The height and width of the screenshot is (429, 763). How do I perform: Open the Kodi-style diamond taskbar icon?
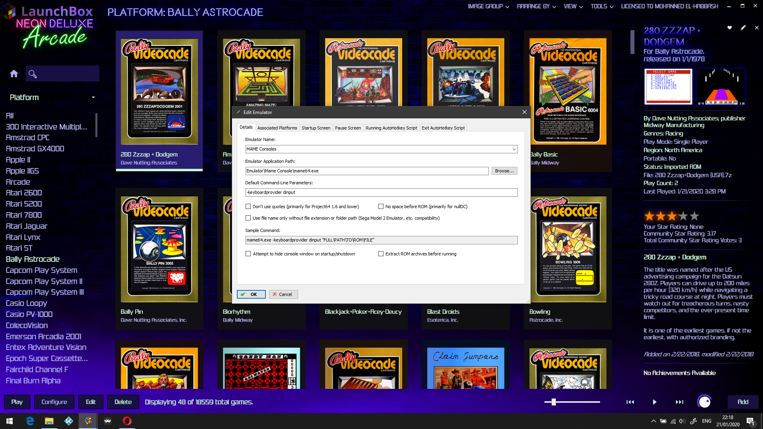point(69,421)
